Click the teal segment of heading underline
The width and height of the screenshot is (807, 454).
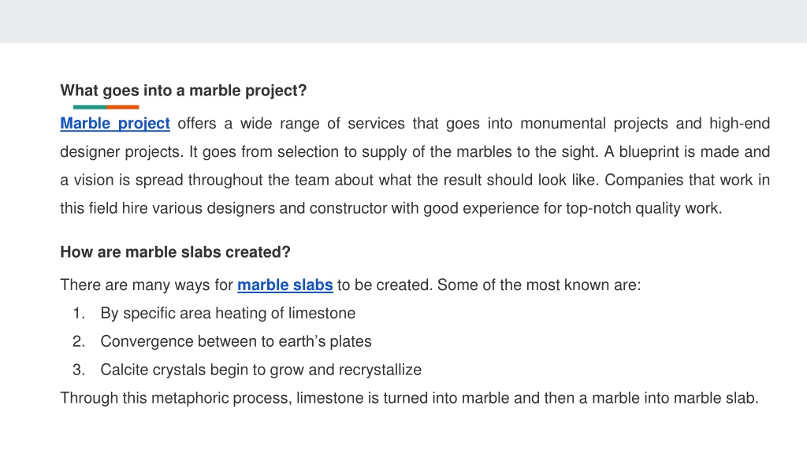(90, 107)
